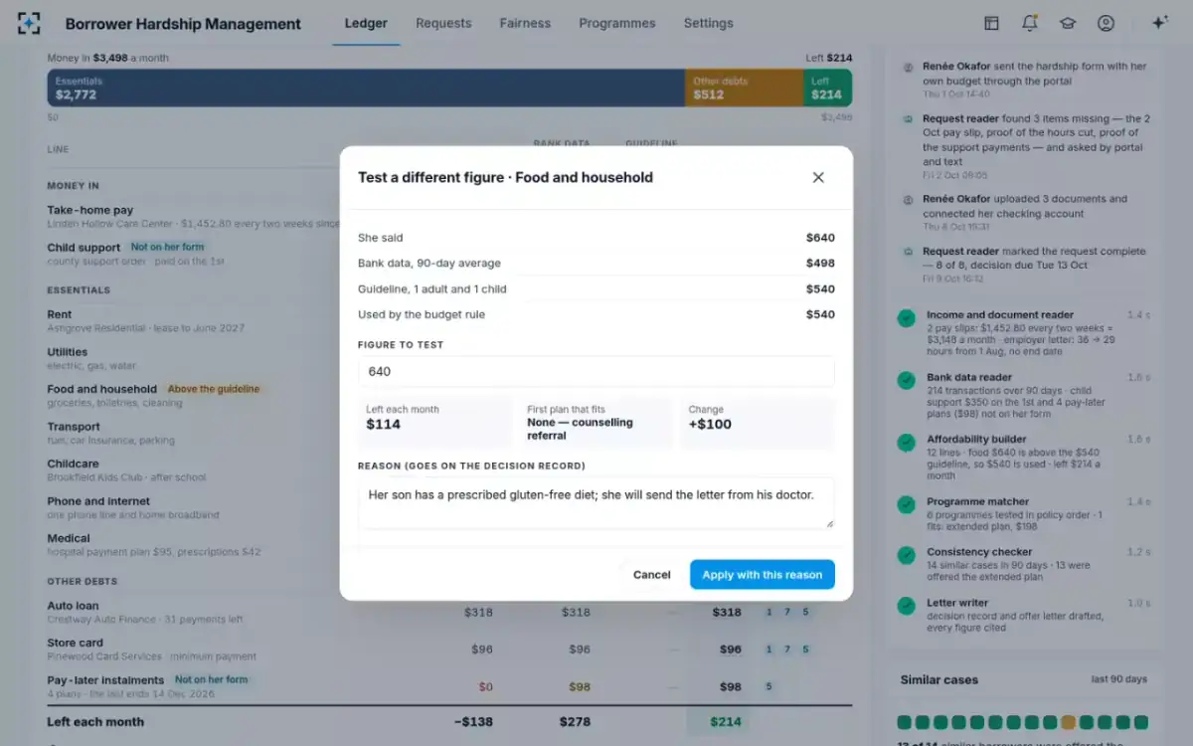Click the Similar cases heading

pos(939,679)
